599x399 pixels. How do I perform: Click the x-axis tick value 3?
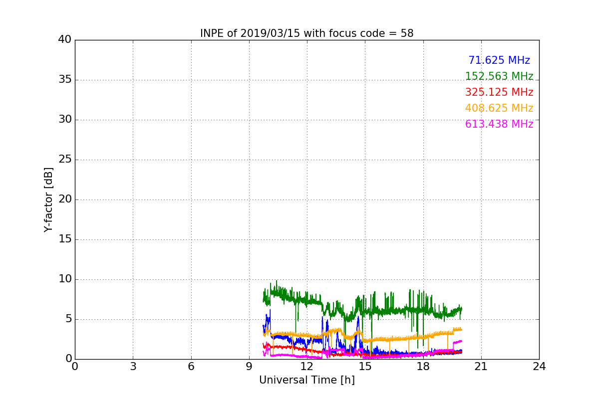click(x=133, y=366)
